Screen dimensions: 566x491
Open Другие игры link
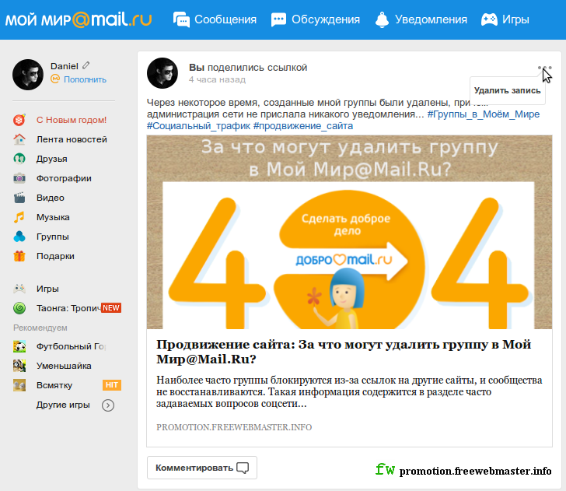(x=63, y=405)
